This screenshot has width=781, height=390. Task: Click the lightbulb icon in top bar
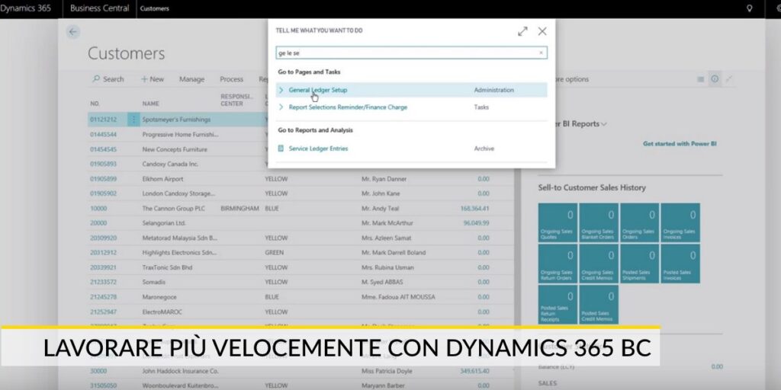pyautogui.click(x=749, y=8)
